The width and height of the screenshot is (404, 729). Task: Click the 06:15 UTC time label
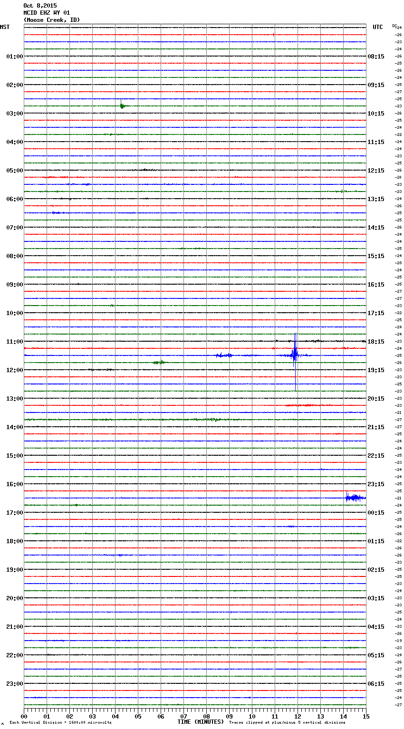pos(376,684)
